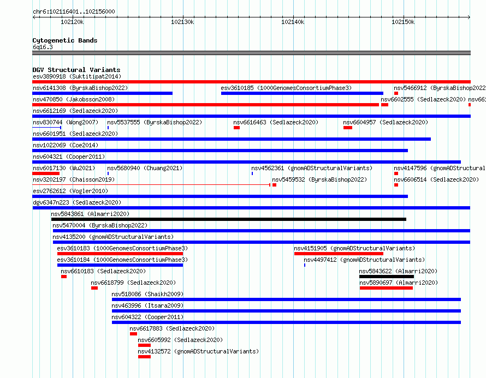Open nsv6605992 (Sedlazeck2020) label
Screen dimensions: 486x378
point(180,340)
